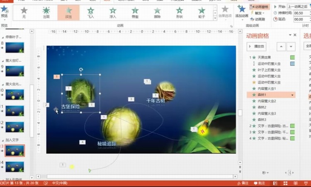Screen dimensions: 311x187
Task: Toggle 批注 (Comments) in status bar
Action: [260, 183]
